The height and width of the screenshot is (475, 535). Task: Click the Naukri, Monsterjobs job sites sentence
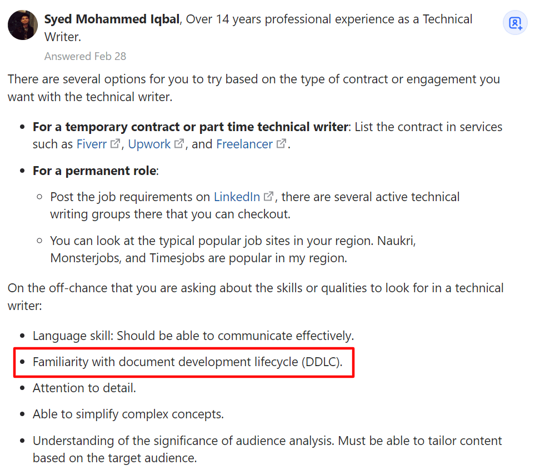[232, 249]
